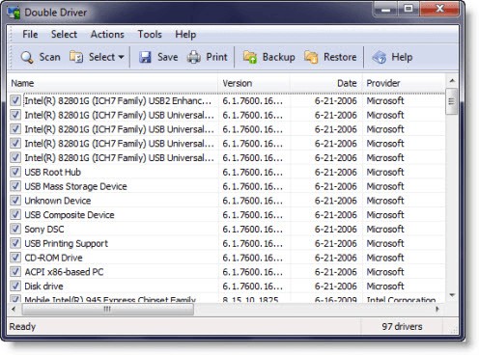Click the horizontal scrollbar thumb

[107, 310]
